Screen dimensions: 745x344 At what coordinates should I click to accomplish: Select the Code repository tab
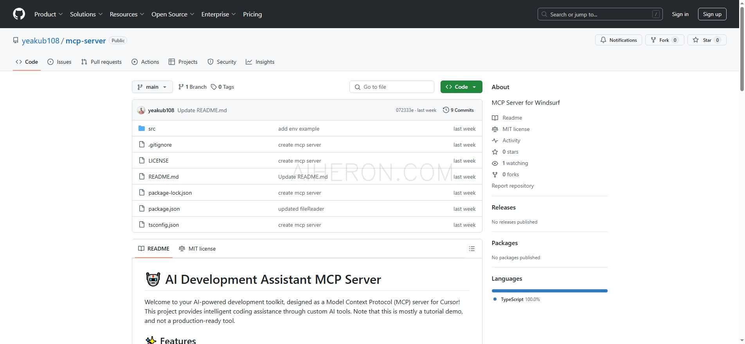(x=27, y=62)
